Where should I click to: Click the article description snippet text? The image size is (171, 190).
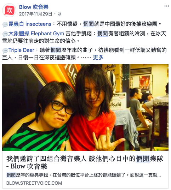click(84, 175)
